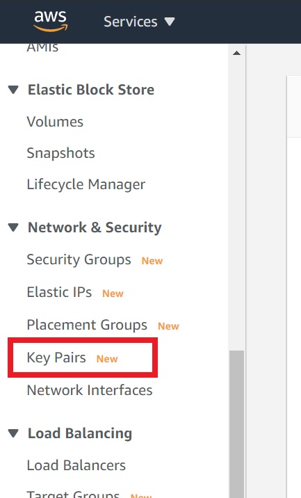Open Key Pairs page
301x498 pixels.
point(56,358)
